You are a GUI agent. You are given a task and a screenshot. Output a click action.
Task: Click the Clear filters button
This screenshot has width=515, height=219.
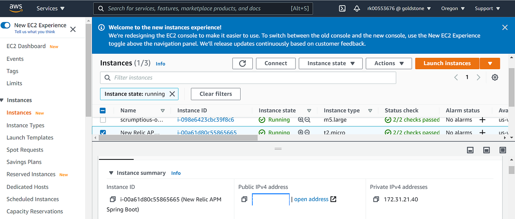point(216,94)
